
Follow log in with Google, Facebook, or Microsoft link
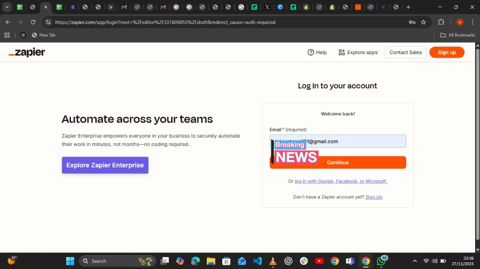(x=341, y=181)
